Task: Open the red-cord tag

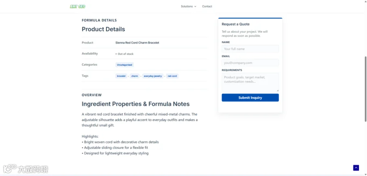Action: (x=172, y=76)
